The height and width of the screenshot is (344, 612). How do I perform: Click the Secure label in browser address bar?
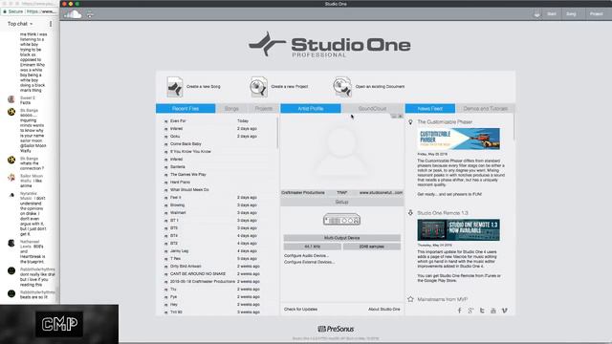[15, 11]
